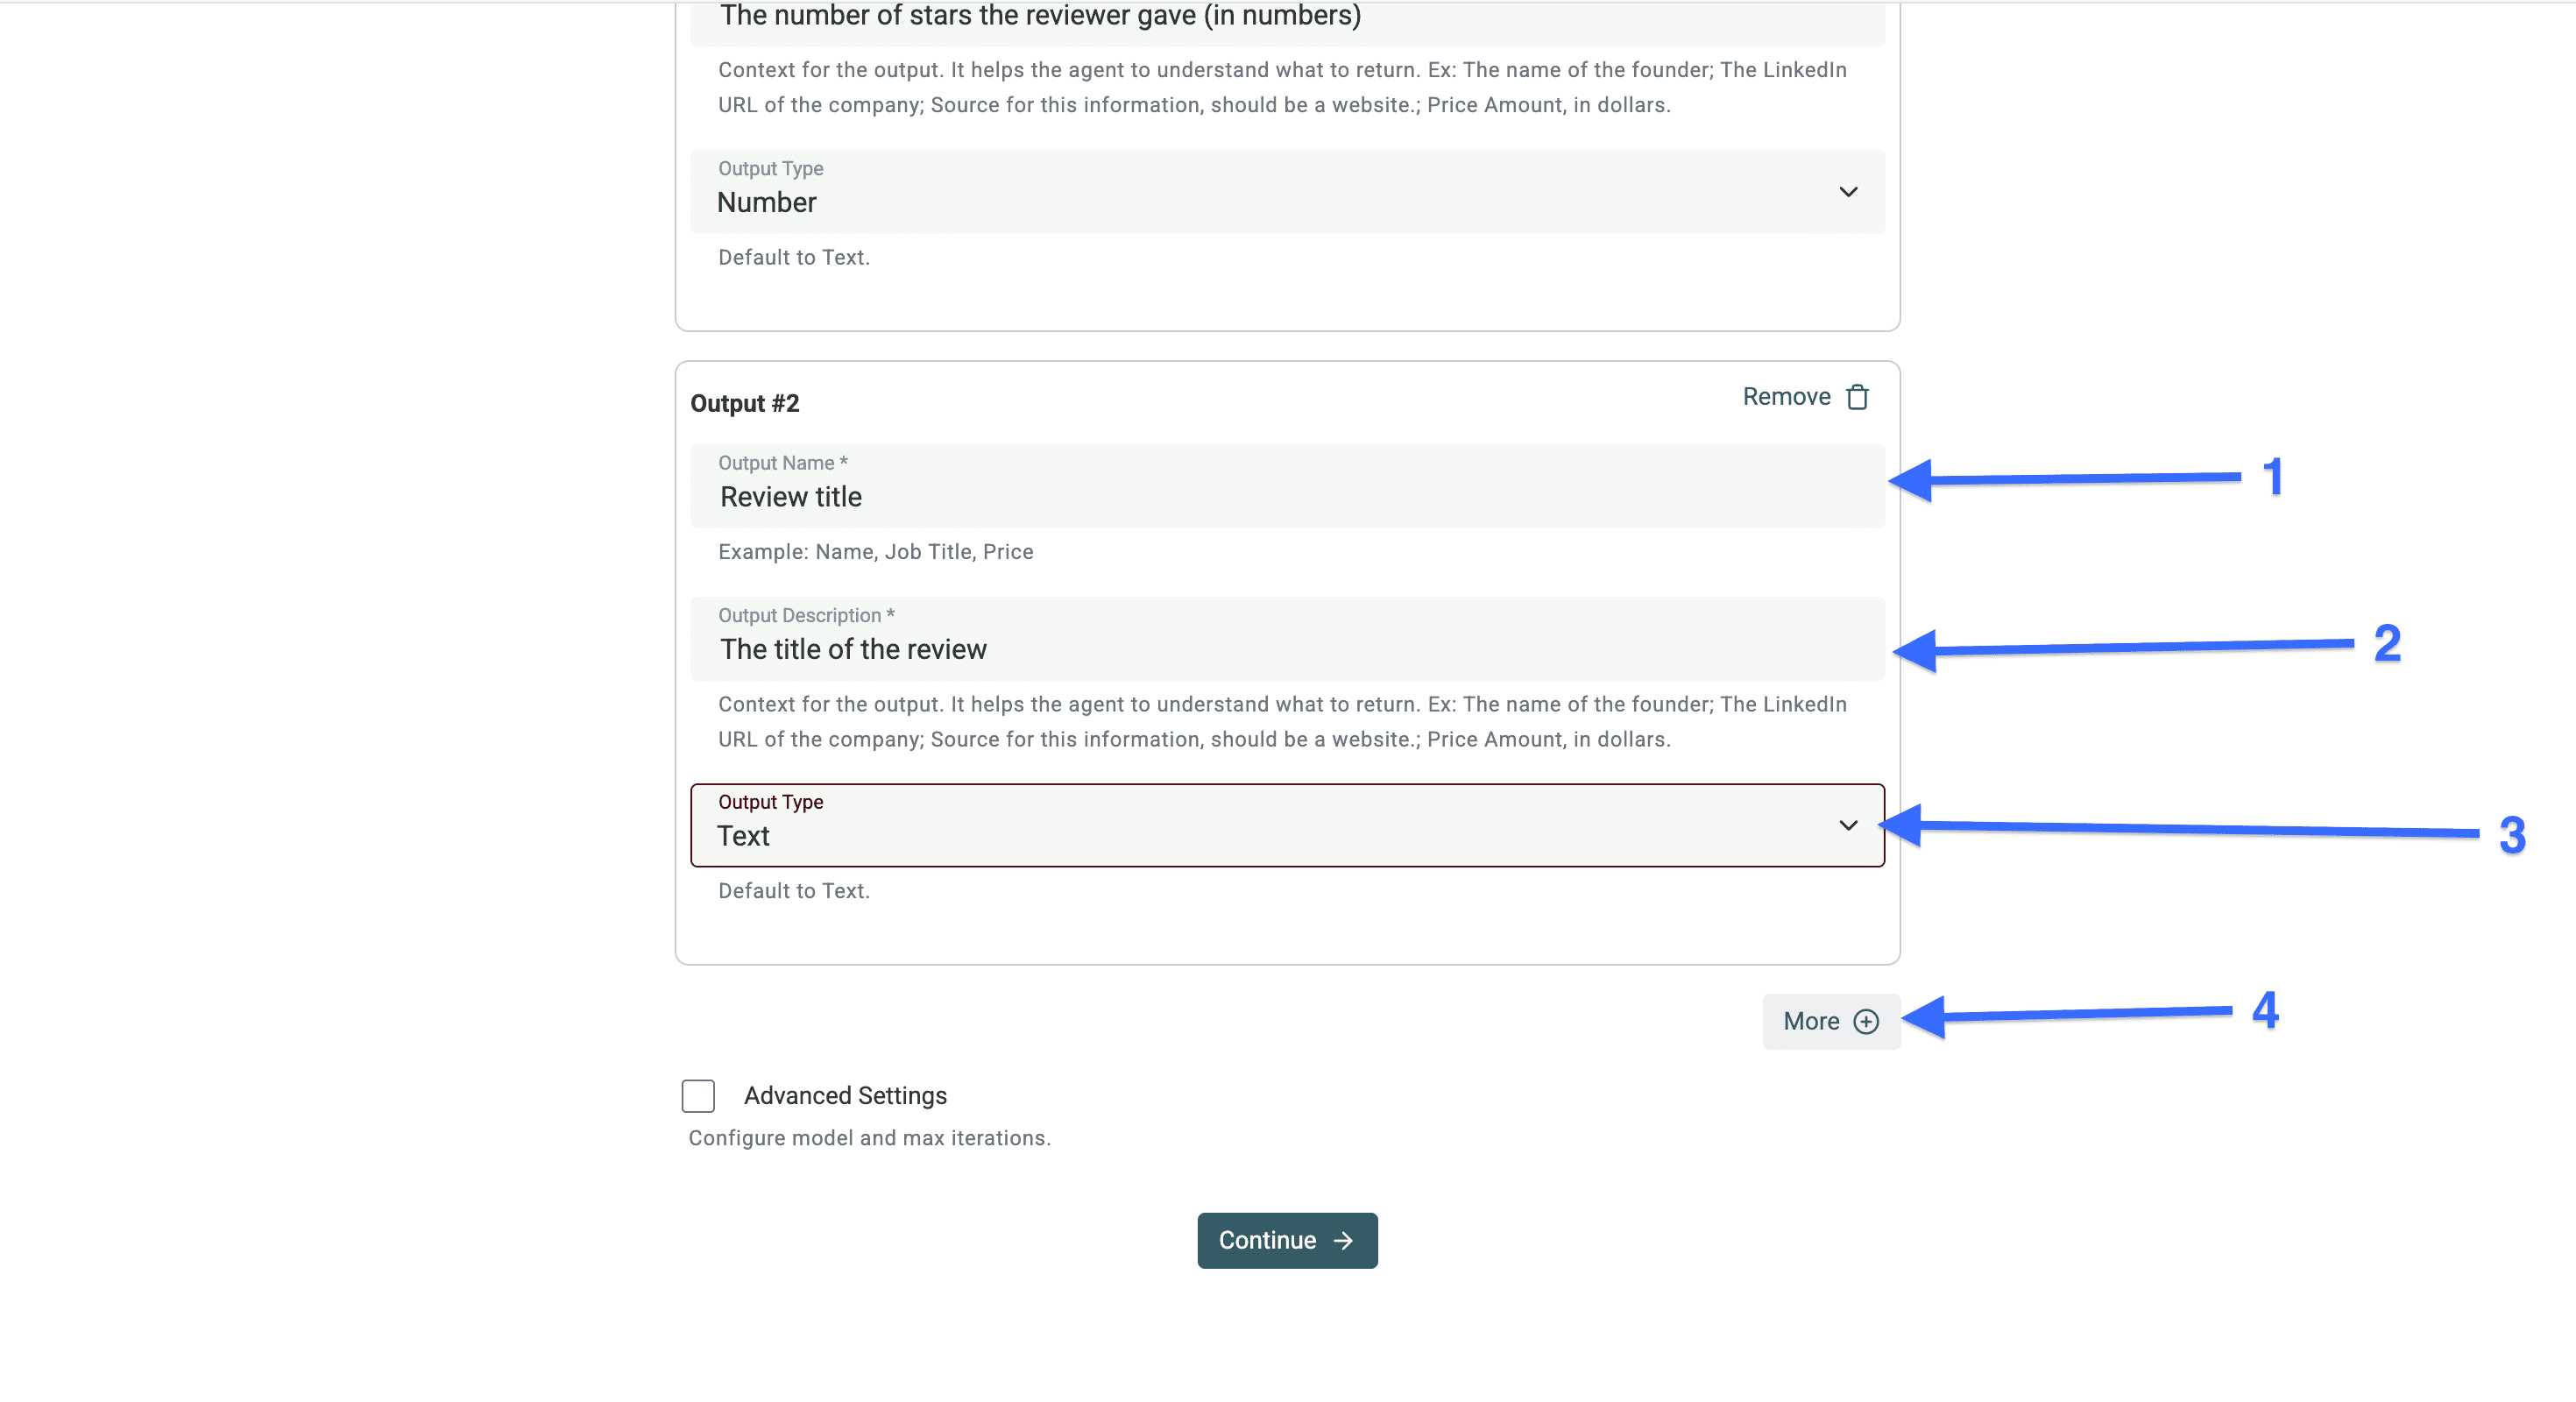Click the arrow icon on Continue button
The width and height of the screenshot is (2576, 1402).
[1343, 1240]
